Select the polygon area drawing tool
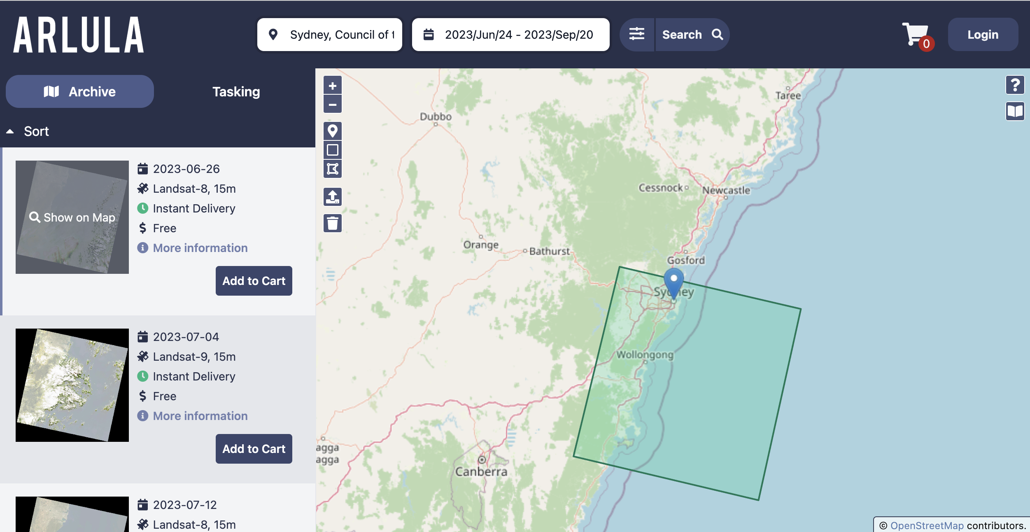The height and width of the screenshot is (532, 1030). (333, 169)
